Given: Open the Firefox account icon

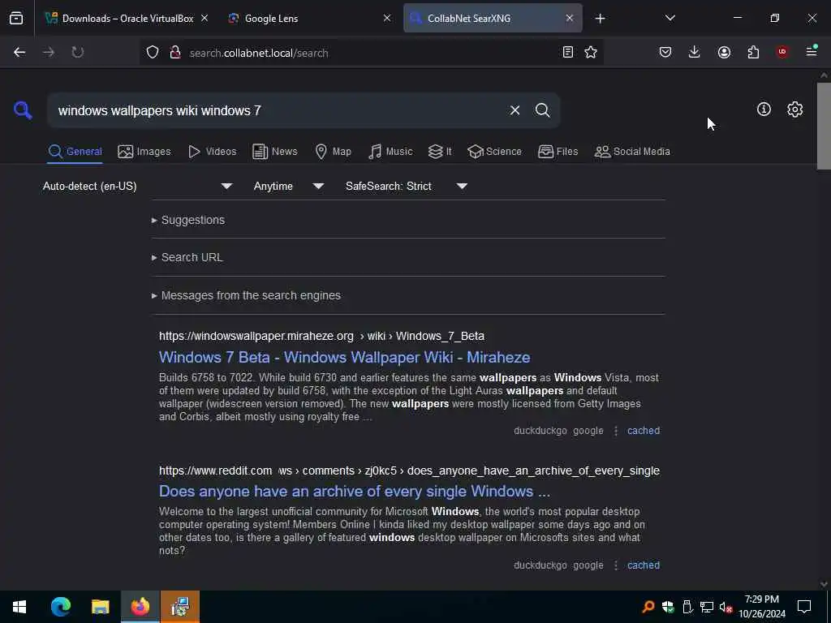Looking at the screenshot, I should [724, 52].
